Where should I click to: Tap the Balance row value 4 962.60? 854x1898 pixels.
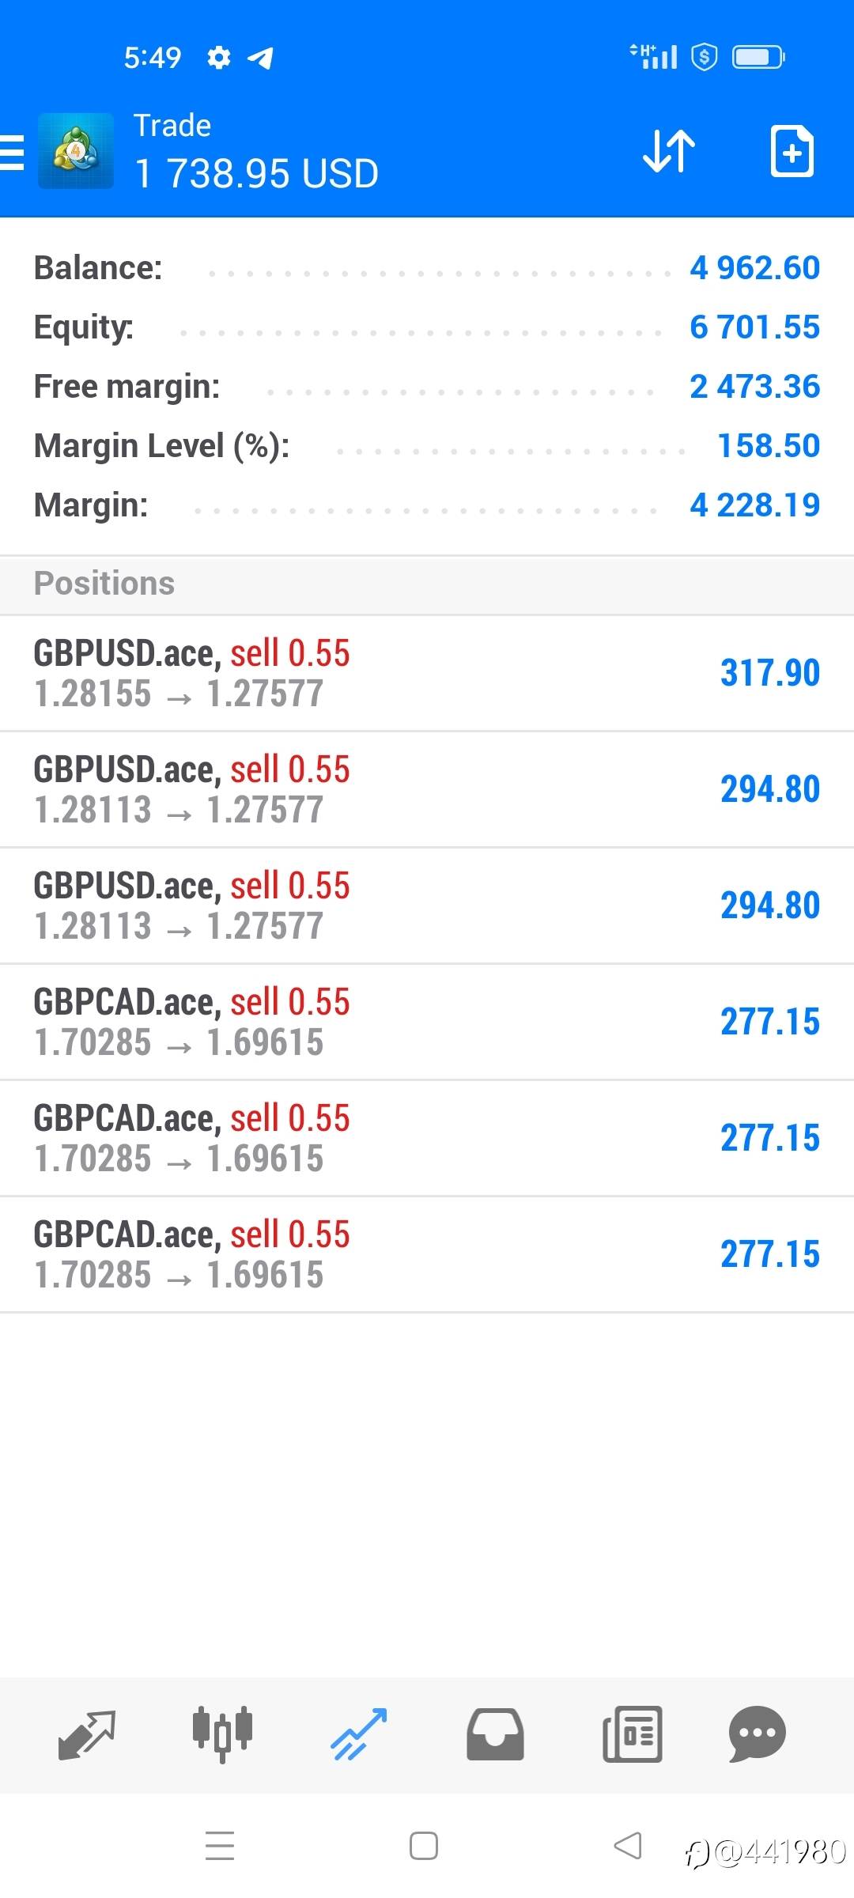pyautogui.click(x=754, y=268)
